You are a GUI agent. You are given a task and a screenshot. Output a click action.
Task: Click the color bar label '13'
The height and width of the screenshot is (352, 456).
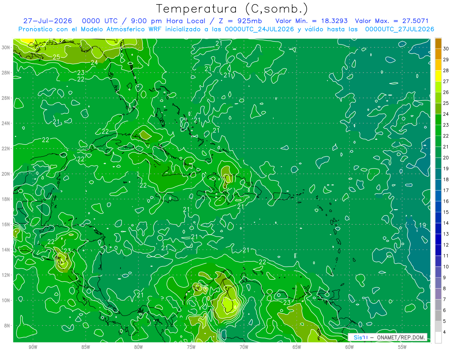[446, 234]
